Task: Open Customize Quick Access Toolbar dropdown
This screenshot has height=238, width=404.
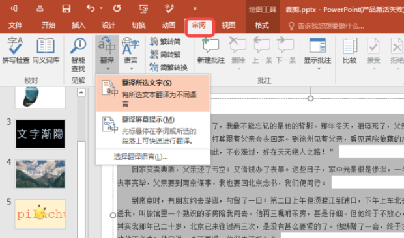Action: [195, 8]
